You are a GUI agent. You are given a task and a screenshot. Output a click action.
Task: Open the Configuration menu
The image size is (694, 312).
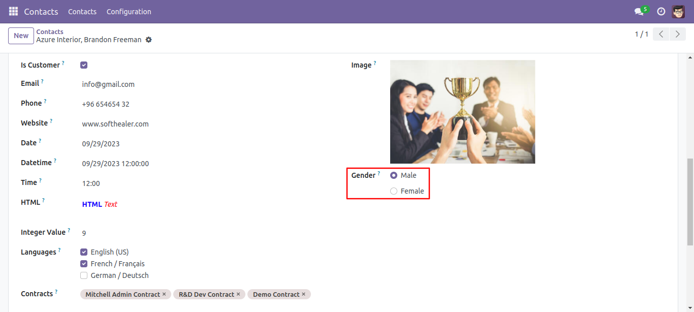pos(129,11)
